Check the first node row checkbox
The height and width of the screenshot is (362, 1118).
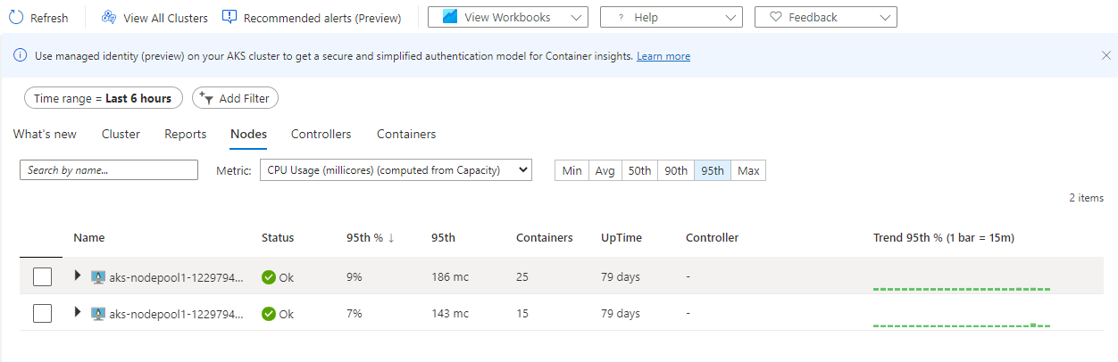click(42, 277)
